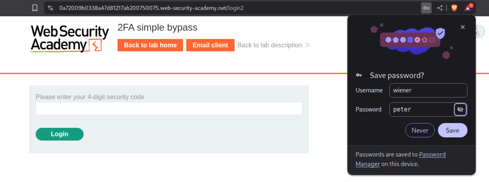
Task: Click the Username field containing wiener
Action: [428, 91]
